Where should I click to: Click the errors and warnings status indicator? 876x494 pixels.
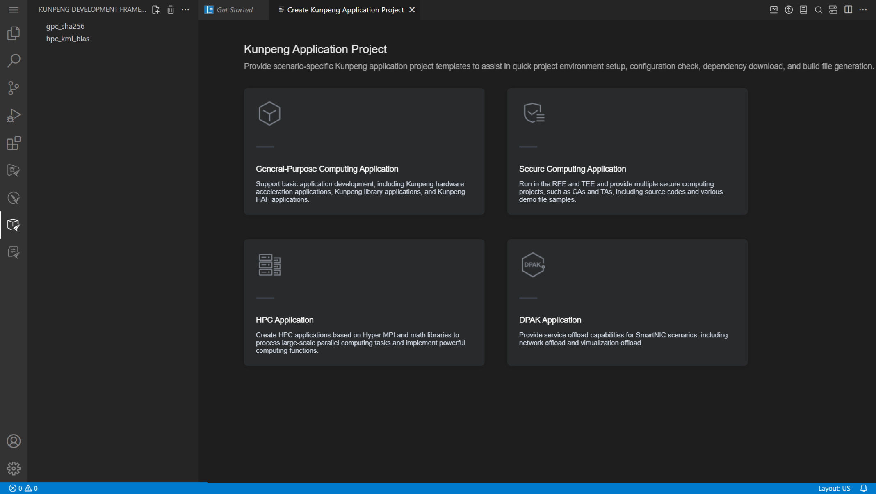(x=23, y=488)
